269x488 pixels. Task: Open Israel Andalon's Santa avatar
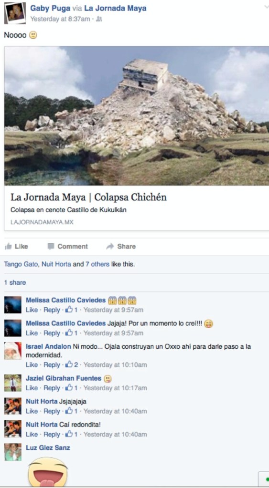click(13, 351)
